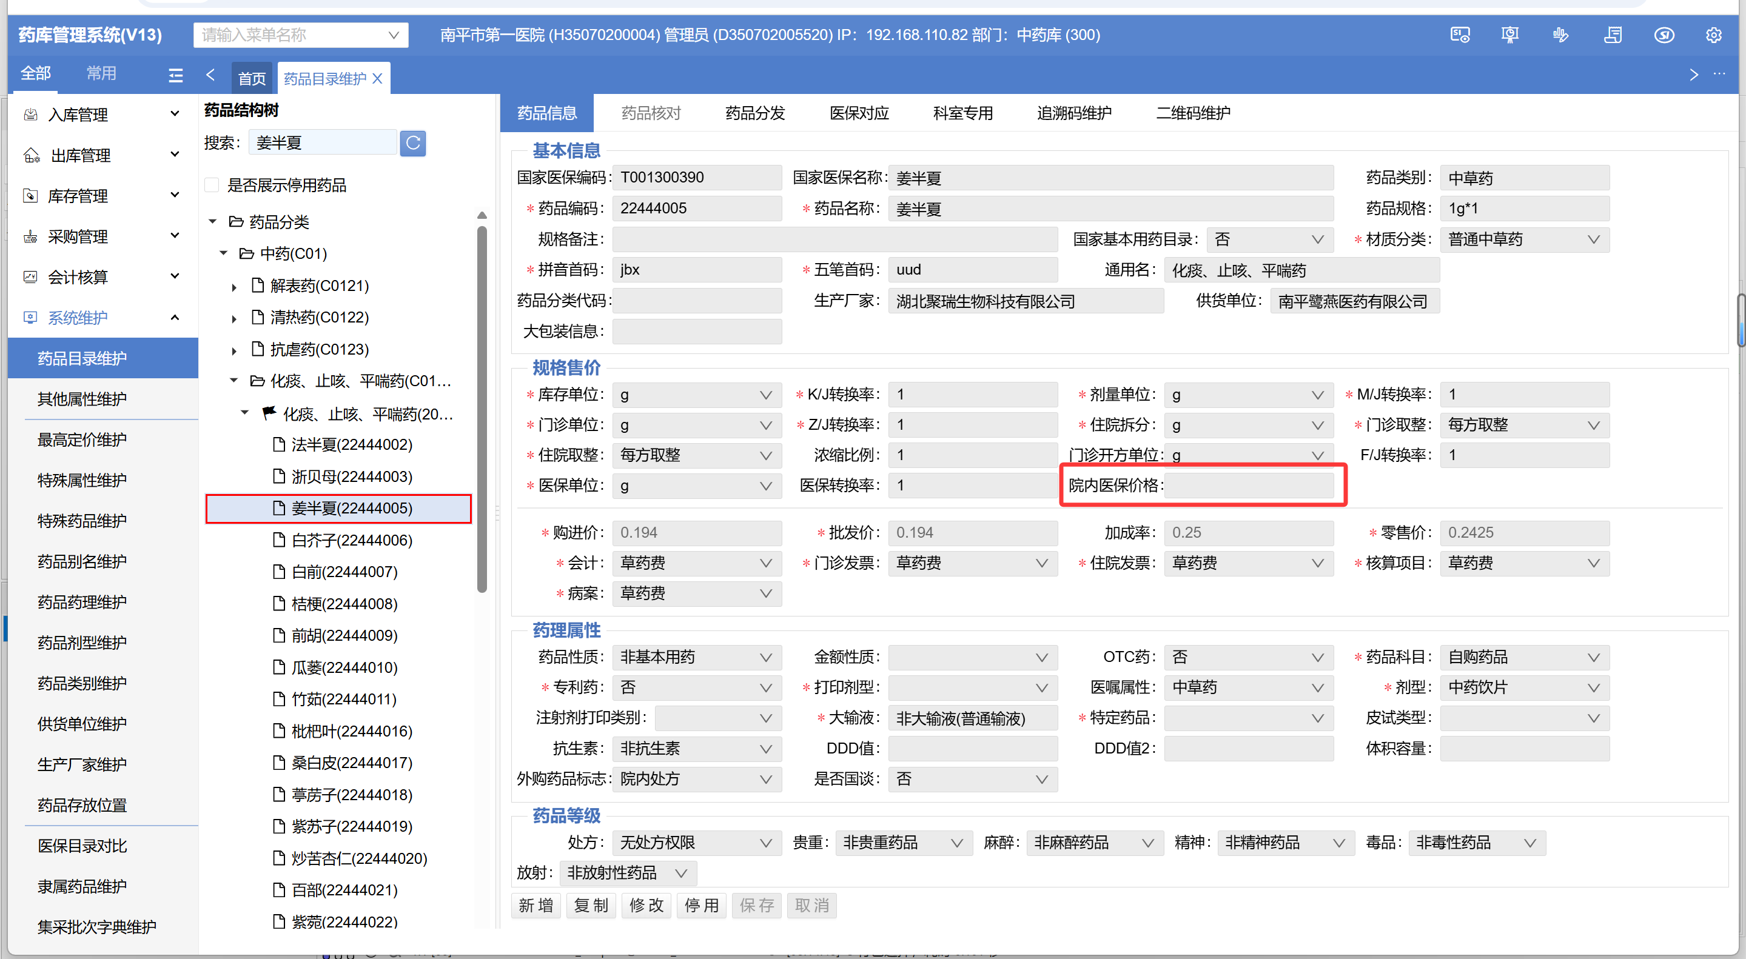Click the oval SI logo icon
This screenshot has width=1746, height=959.
[x=1664, y=35]
